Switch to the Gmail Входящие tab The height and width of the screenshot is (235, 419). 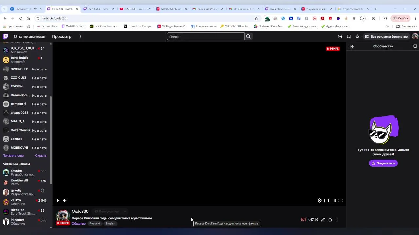tap(207, 9)
